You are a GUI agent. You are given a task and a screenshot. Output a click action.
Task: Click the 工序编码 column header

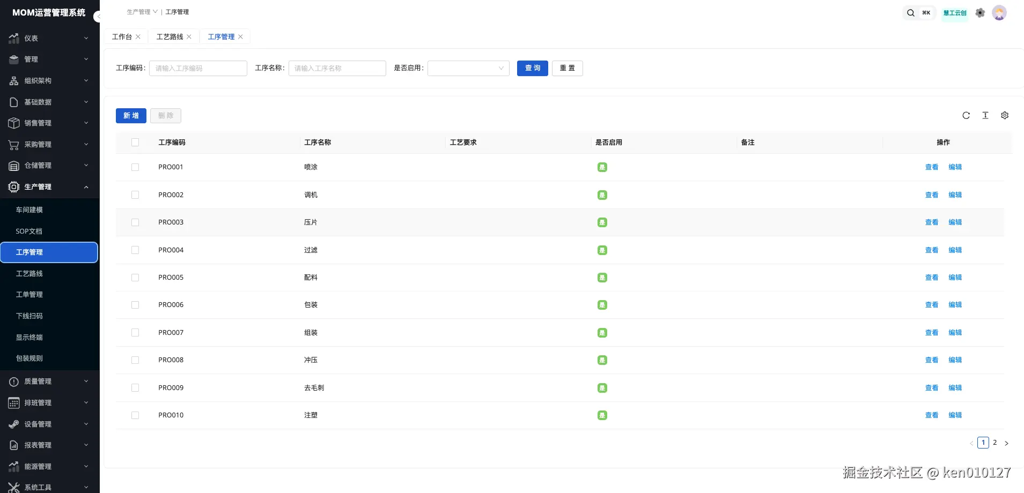(172, 143)
